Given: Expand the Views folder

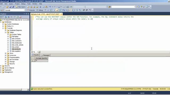Looking at the screenshot, I should (x=6, y=53).
